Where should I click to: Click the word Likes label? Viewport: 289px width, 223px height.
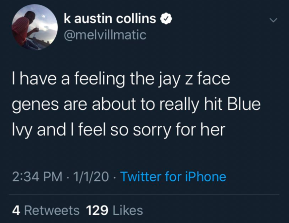128,210
